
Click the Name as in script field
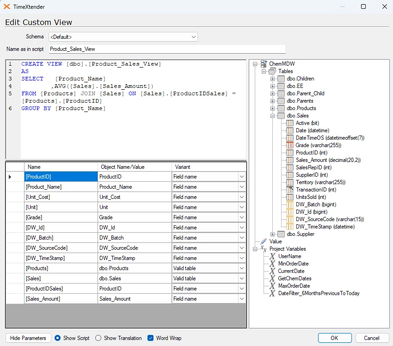point(167,49)
